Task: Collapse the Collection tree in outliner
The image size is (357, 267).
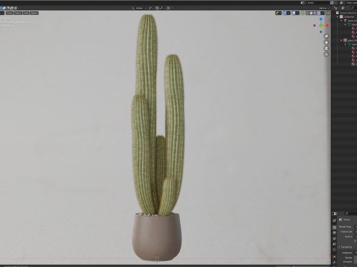Action: [337, 17]
